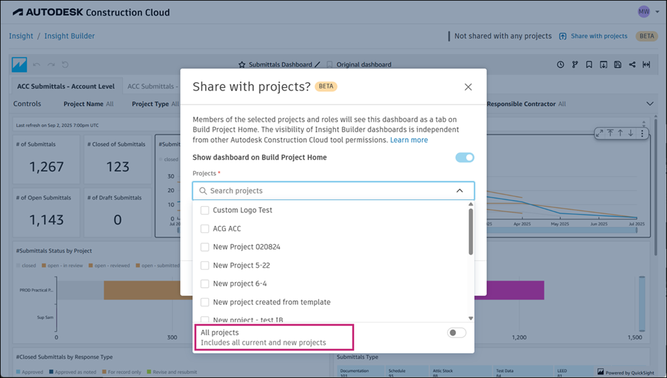Collapse the Projects dropdown chevron
This screenshot has height=378, width=667.
point(460,191)
